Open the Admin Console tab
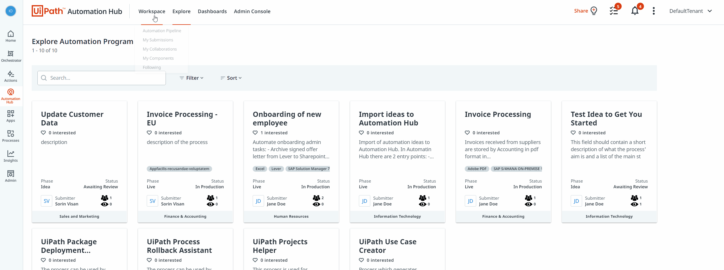 pos(252,11)
